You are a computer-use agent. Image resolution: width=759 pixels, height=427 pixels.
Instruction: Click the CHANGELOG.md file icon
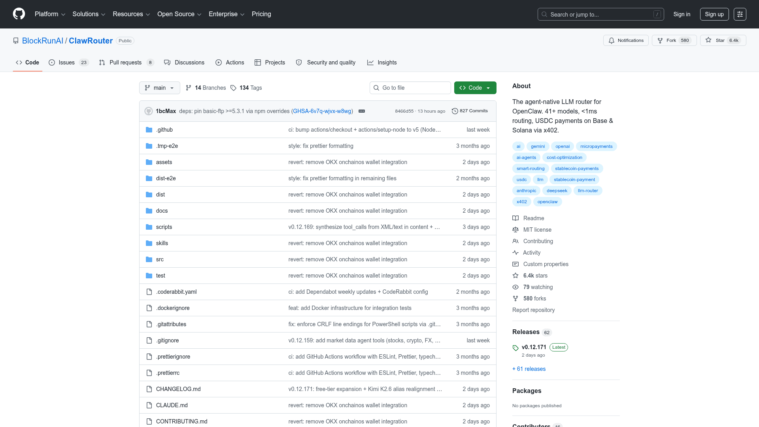(149, 389)
